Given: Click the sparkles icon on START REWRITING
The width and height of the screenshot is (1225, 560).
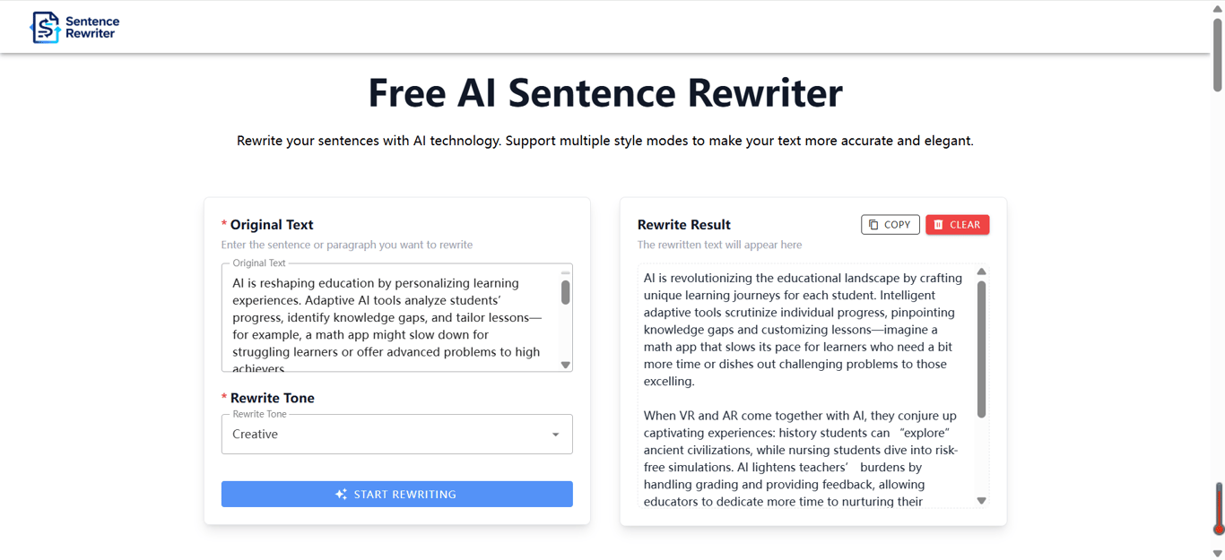Looking at the screenshot, I should (341, 494).
